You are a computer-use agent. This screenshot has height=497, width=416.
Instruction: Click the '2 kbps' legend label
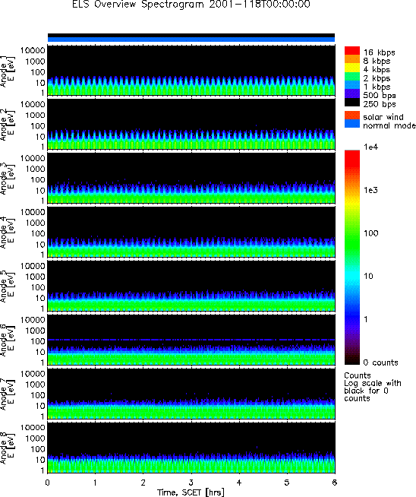[377, 78]
